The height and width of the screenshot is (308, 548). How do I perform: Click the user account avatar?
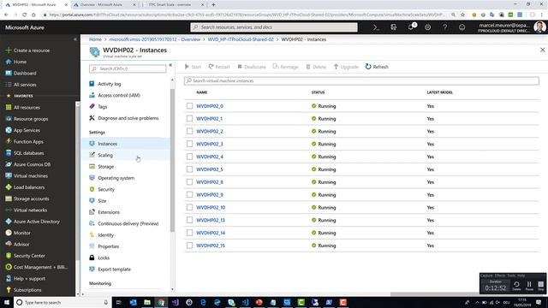click(539, 27)
